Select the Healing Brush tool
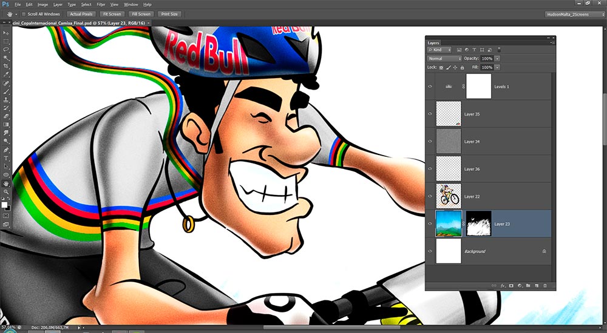The image size is (607, 333). tap(6, 84)
